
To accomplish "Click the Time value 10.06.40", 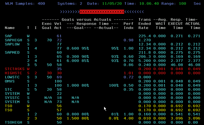I will tap(149, 4).
